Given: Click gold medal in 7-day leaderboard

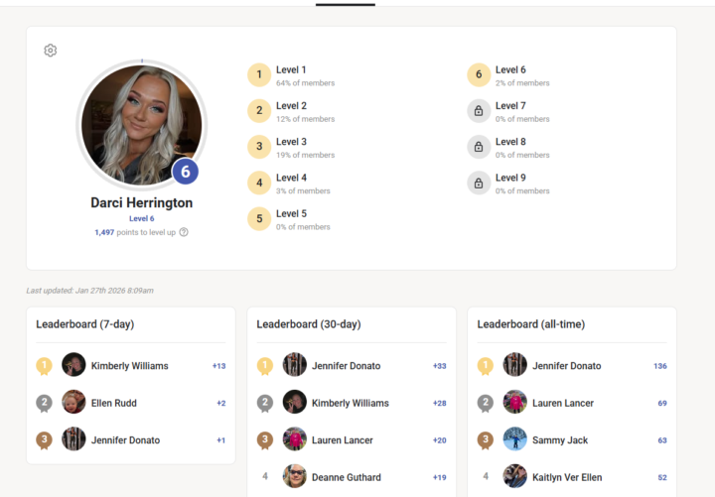Looking at the screenshot, I should click(45, 366).
